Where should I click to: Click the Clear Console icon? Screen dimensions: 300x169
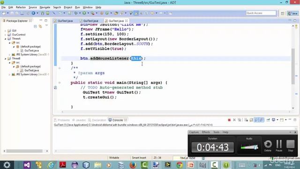[246, 120]
